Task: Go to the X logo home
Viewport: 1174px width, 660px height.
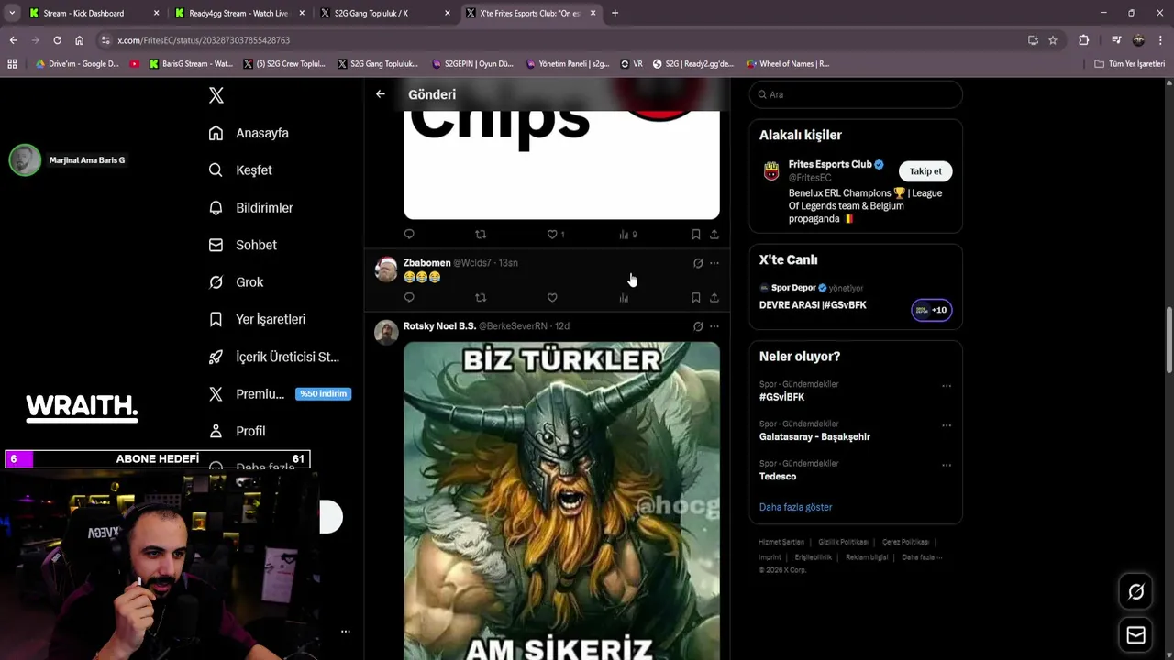Action: pos(216,95)
